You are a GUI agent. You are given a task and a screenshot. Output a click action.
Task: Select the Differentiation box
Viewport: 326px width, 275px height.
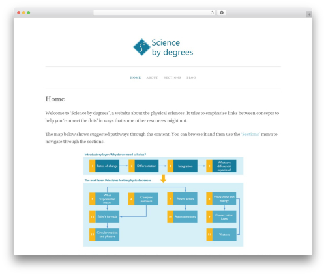(x=143, y=166)
